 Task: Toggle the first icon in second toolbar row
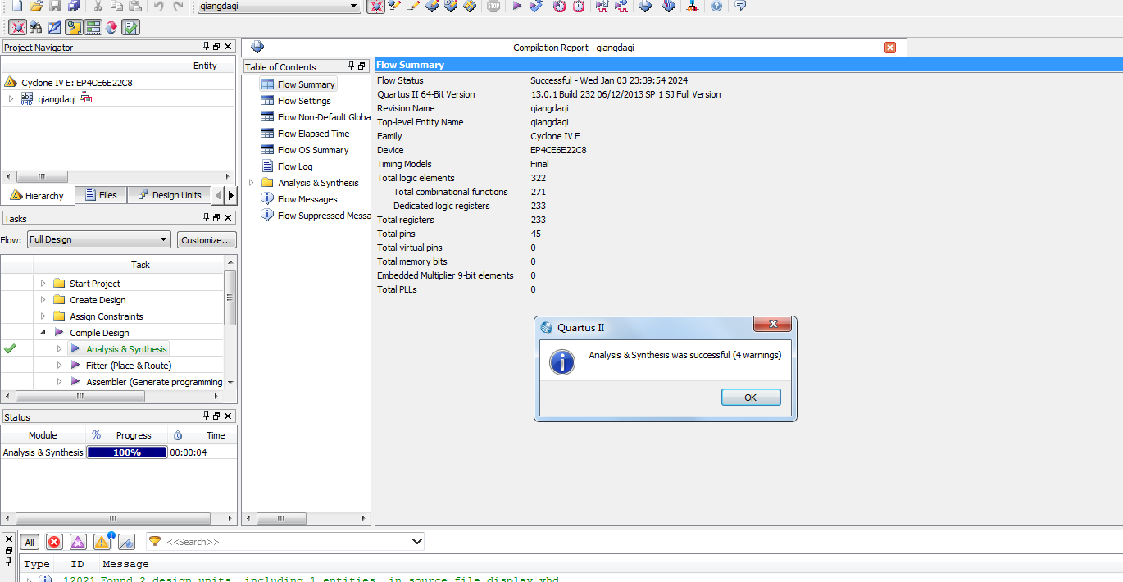pyautogui.click(x=17, y=27)
